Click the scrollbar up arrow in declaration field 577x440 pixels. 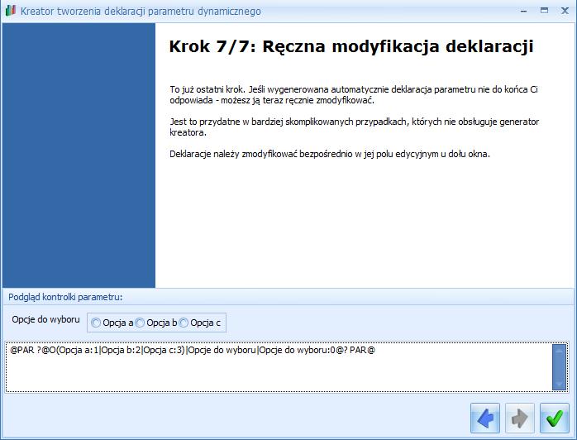560,351
